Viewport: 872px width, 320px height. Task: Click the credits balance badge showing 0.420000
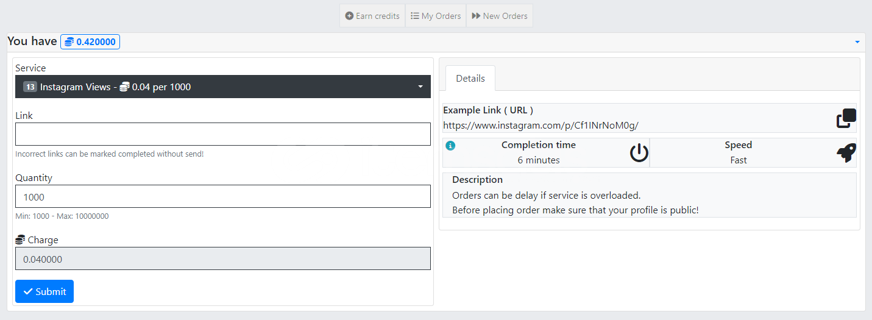click(x=90, y=42)
